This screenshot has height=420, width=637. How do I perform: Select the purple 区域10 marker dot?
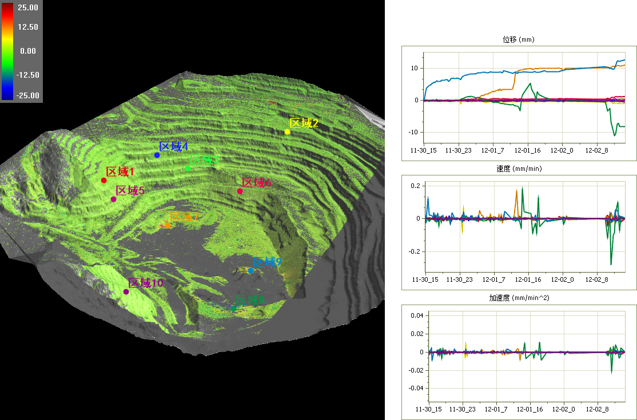(x=126, y=292)
